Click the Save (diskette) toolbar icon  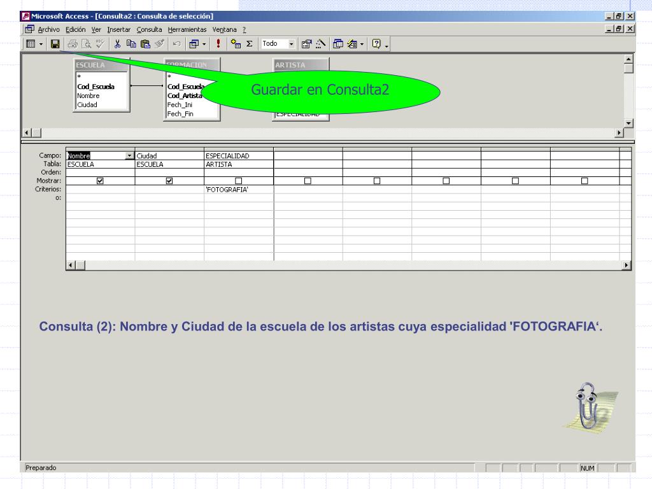click(55, 44)
